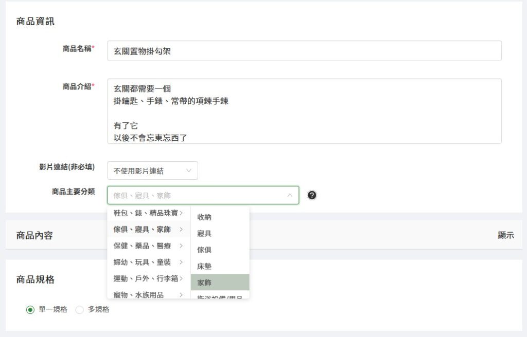Click the help question mark icon
Screen dimensions: 527x337
pyautogui.click(x=312, y=195)
